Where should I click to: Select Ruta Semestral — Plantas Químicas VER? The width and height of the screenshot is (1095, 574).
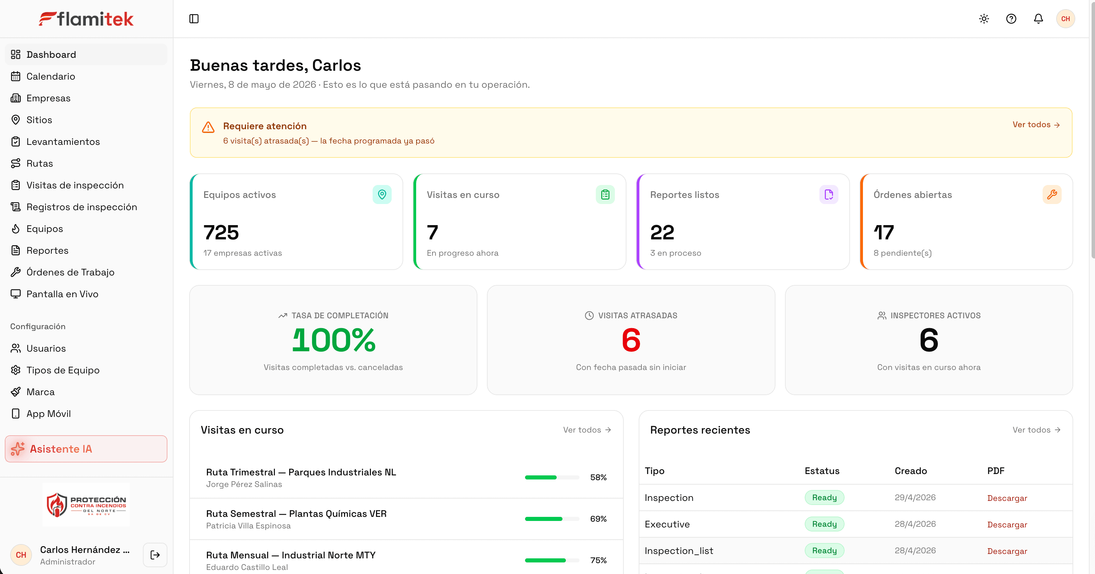(x=296, y=514)
